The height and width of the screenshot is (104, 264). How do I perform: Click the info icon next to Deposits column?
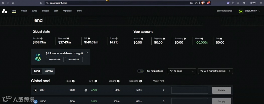coord(141,81)
